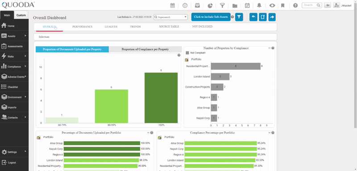This screenshot has height=171, width=357.
Task: Open the gauge dashboard icon
Action: pos(185,5)
